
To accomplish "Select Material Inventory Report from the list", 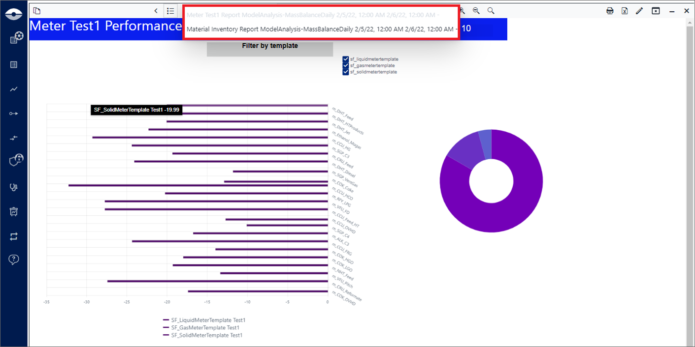I will point(320,29).
